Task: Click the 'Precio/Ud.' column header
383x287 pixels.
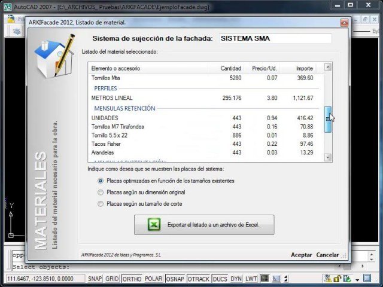Action: point(262,68)
